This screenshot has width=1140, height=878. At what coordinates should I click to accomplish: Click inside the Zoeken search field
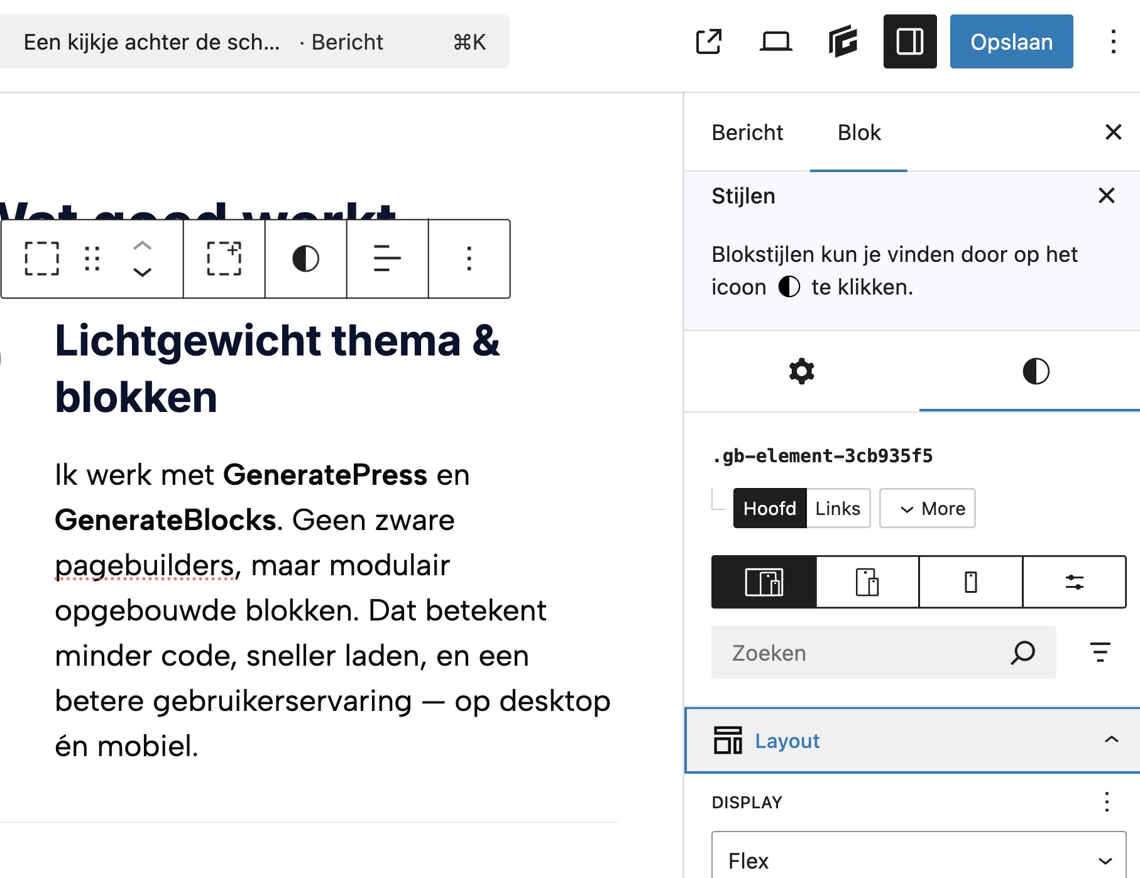tap(848, 653)
